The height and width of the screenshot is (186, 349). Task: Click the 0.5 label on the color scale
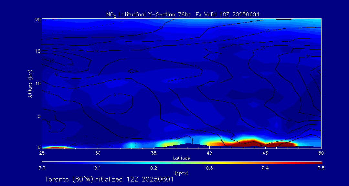pyautogui.click(x=321, y=168)
